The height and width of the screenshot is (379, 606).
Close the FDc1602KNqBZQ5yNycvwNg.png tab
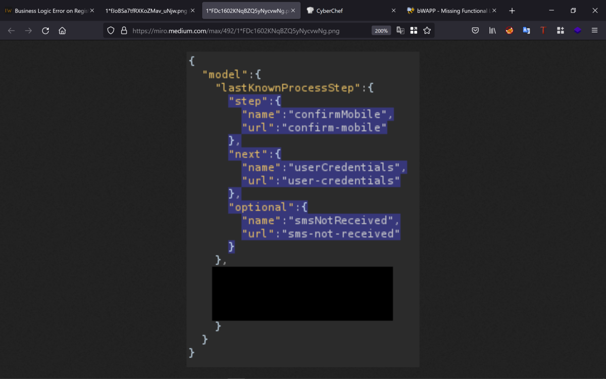click(293, 11)
